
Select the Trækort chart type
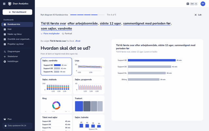[x=89, y=104]
